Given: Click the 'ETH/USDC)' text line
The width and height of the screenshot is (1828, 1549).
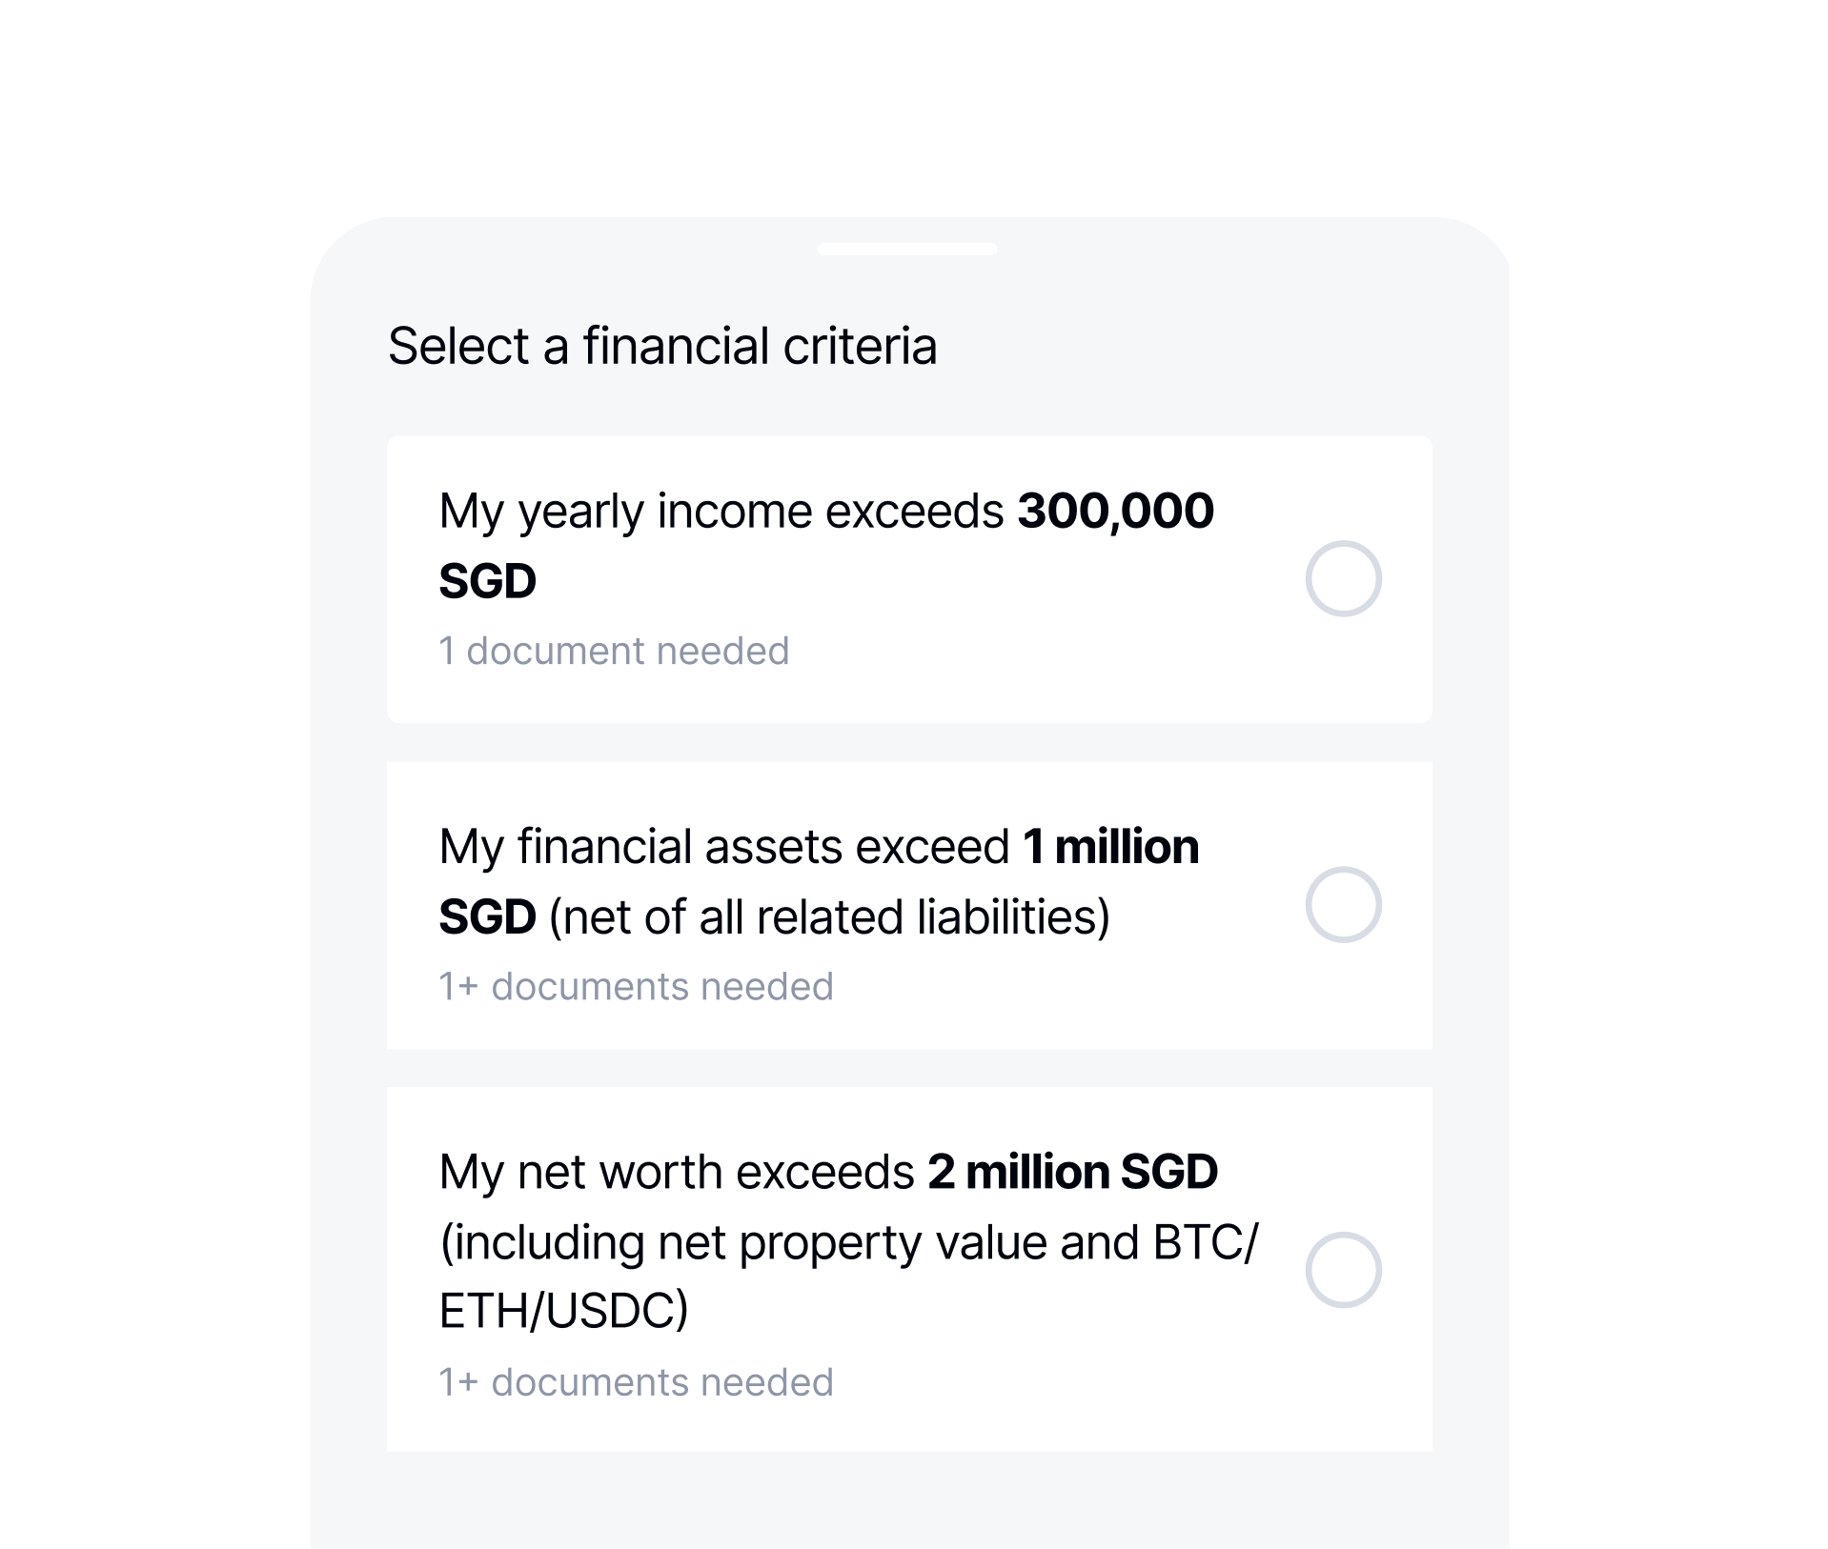Looking at the screenshot, I should coord(563,1310).
